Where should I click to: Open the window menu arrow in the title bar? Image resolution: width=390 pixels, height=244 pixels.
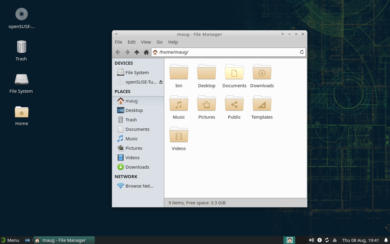(116, 34)
